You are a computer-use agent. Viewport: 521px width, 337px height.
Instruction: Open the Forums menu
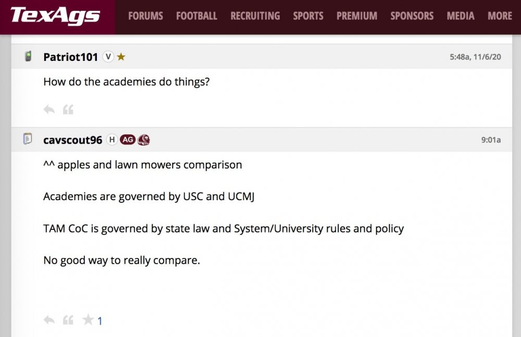tap(145, 16)
